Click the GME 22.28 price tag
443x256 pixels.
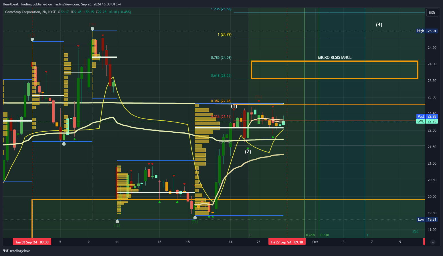click(x=427, y=121)
